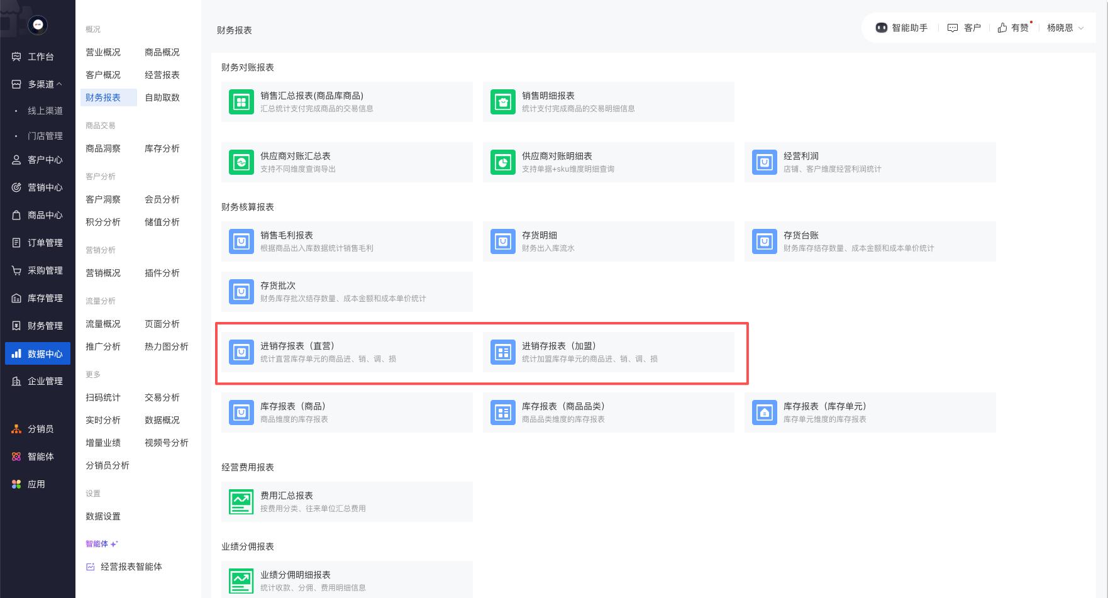Open the 智能助手 robot icon
1108x598 pixels.
tap(882, 28)
